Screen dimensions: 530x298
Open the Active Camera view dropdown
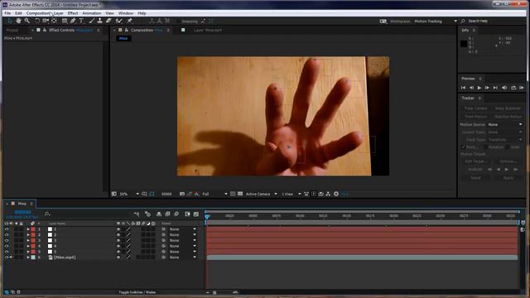click(x=262, y=194)
